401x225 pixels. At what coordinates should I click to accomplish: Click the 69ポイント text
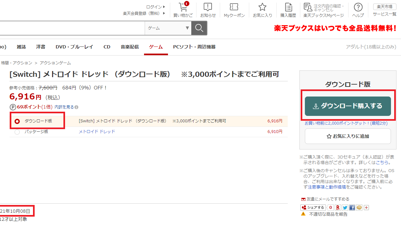click(x=29, y=107)
